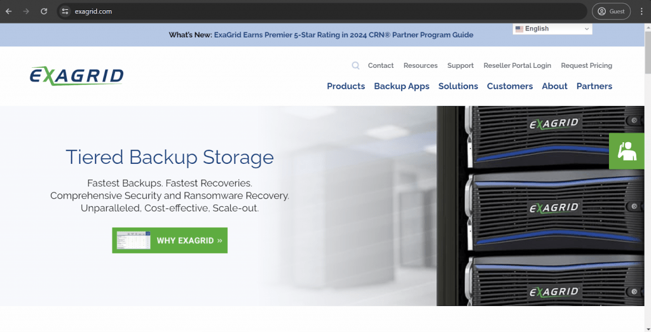Click the Support link in top bar
Screen dimensions: 651x332
click(x=460, y=65)
